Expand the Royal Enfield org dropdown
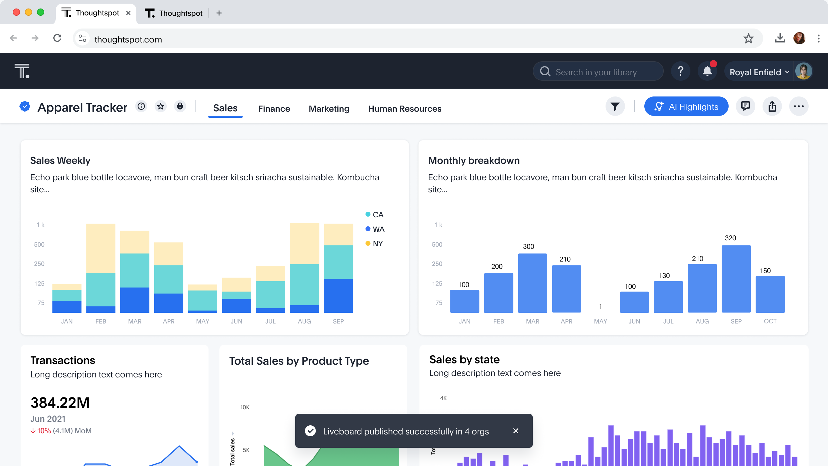Image resolution: width=828 pixels, height=466 pixels. point(759,72)
